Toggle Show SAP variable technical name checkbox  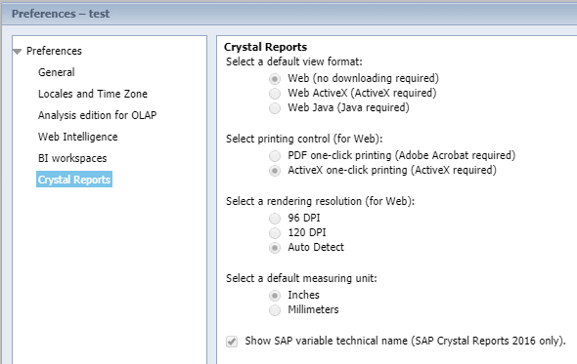[x=232, y=342]
